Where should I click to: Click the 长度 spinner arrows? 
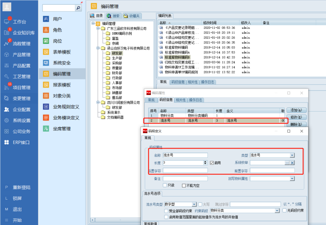pos(205,163)
